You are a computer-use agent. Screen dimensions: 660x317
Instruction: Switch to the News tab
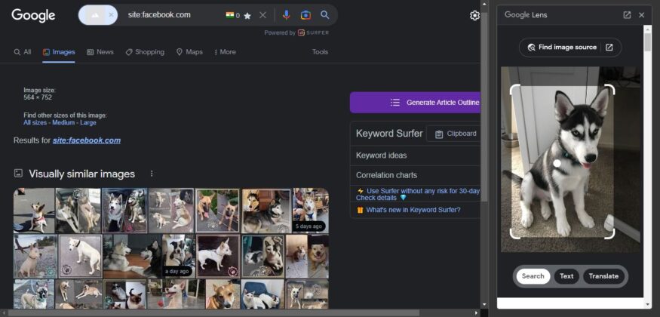pos(100,52)
